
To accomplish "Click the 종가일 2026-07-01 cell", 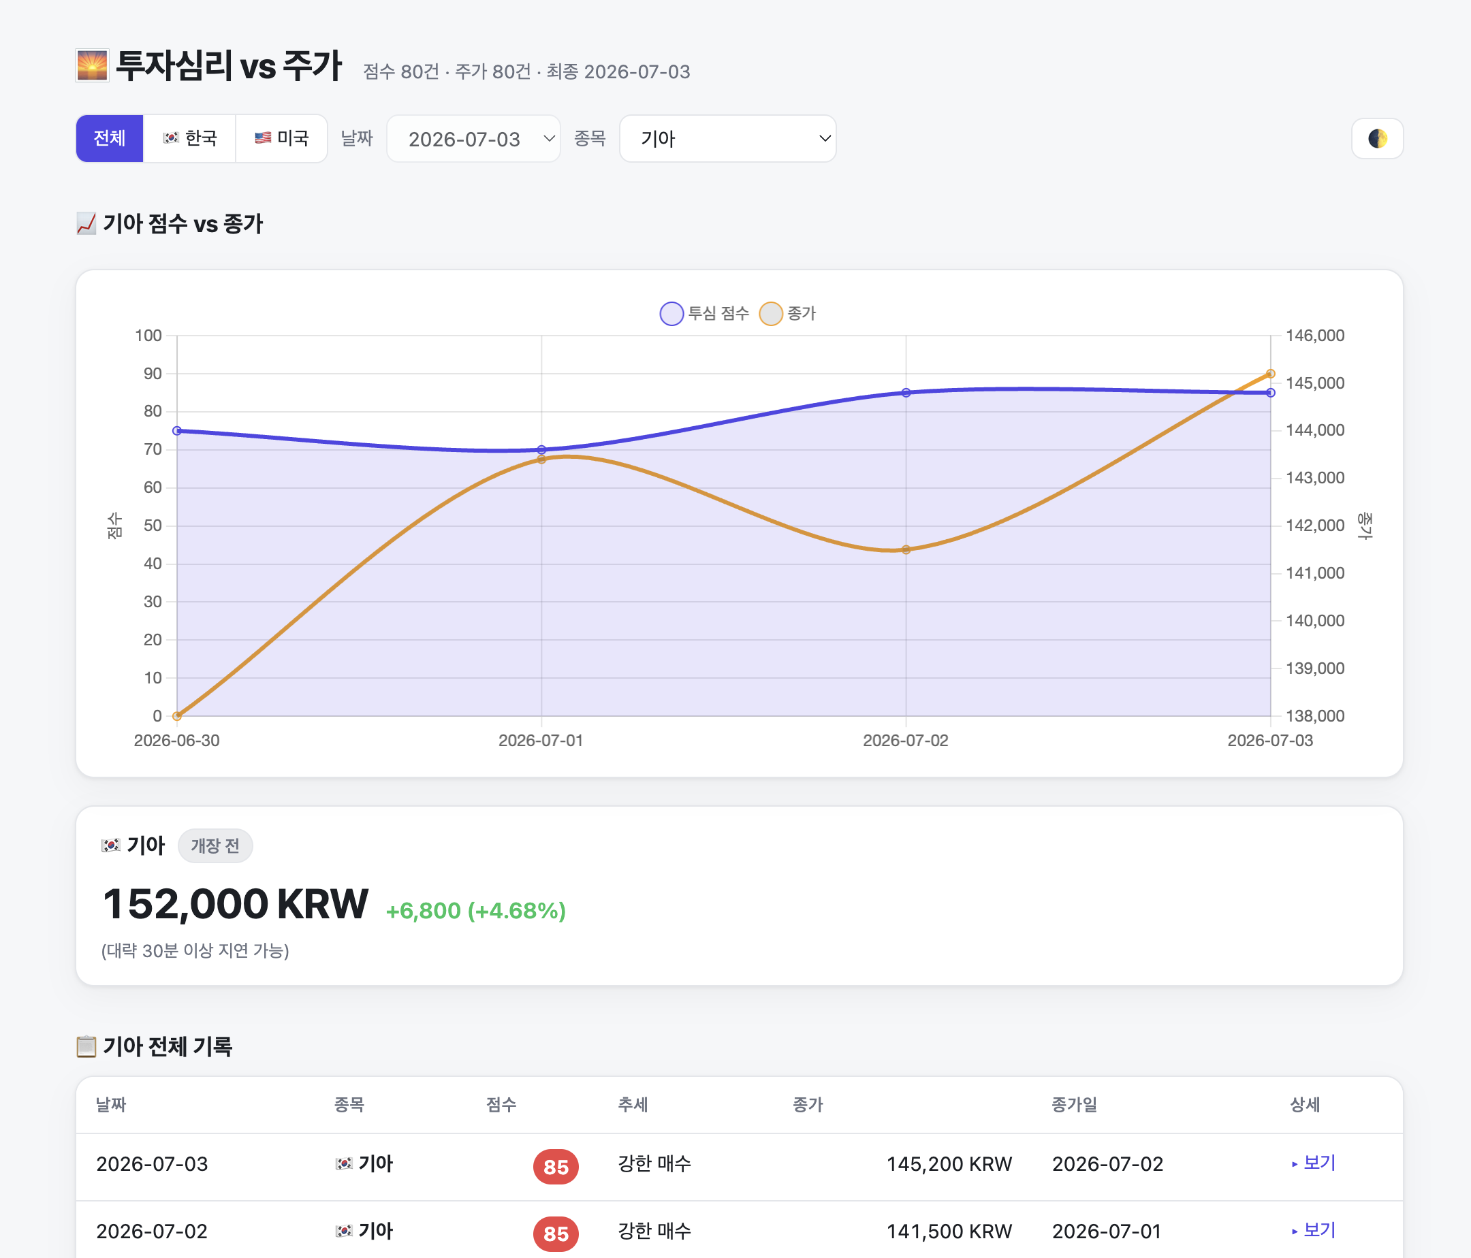I will (1106, 1231).
